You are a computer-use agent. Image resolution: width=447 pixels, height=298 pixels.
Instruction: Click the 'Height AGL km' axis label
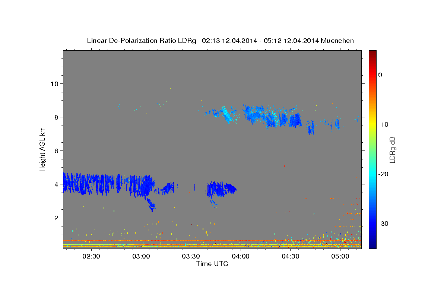coord(43,149)
